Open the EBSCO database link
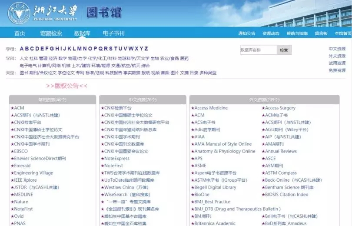Viewport: 352px width, 226px height. click(20, 151)
